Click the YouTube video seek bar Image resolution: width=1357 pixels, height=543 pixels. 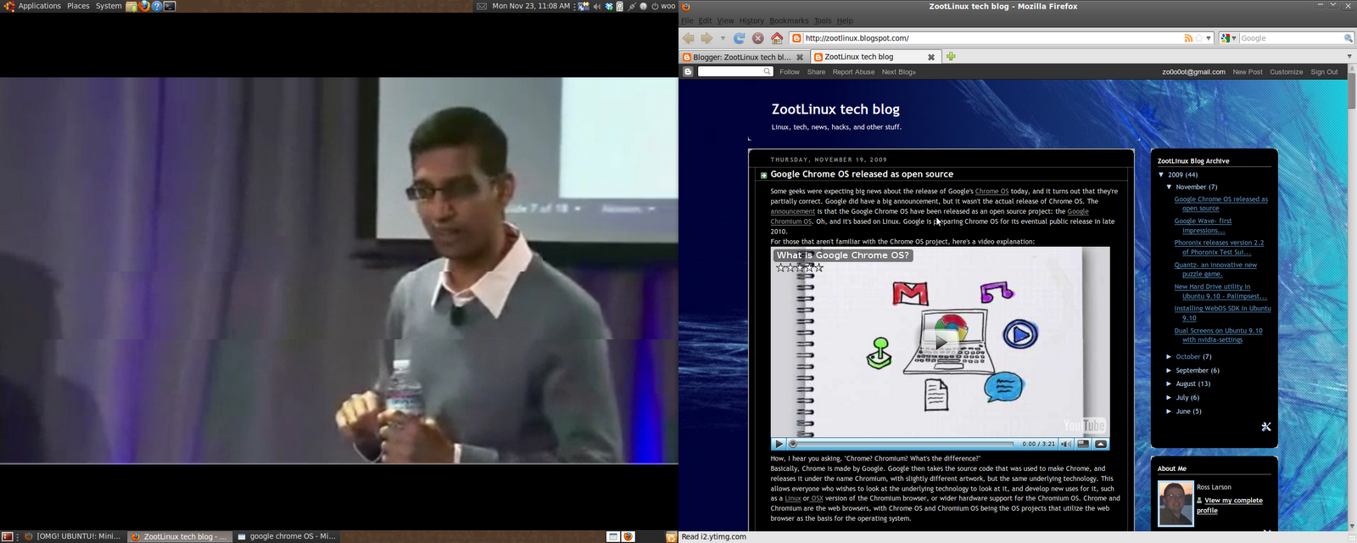(901, 444)
